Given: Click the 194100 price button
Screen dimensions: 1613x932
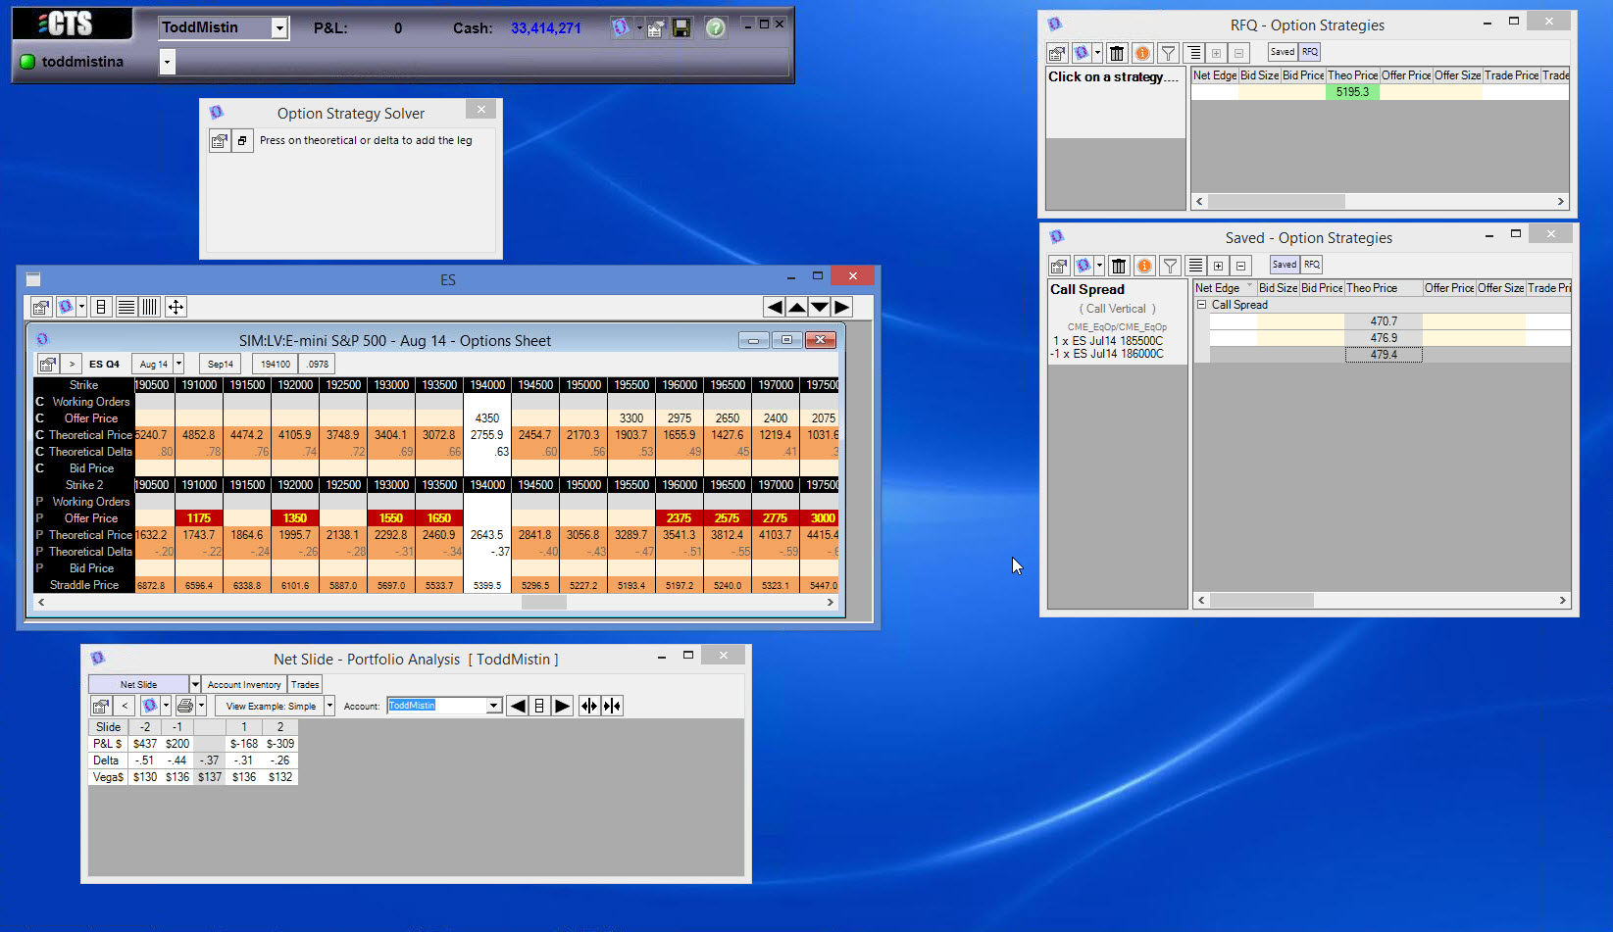Looking at the screenshot, I should [x=276, y=364].
